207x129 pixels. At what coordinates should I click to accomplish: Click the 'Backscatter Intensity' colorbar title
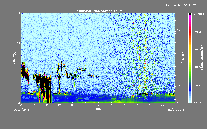(202, 58)
